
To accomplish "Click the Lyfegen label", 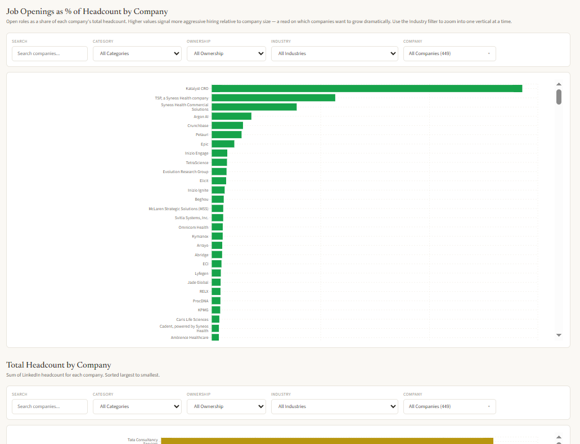I will tap(201, 274).
